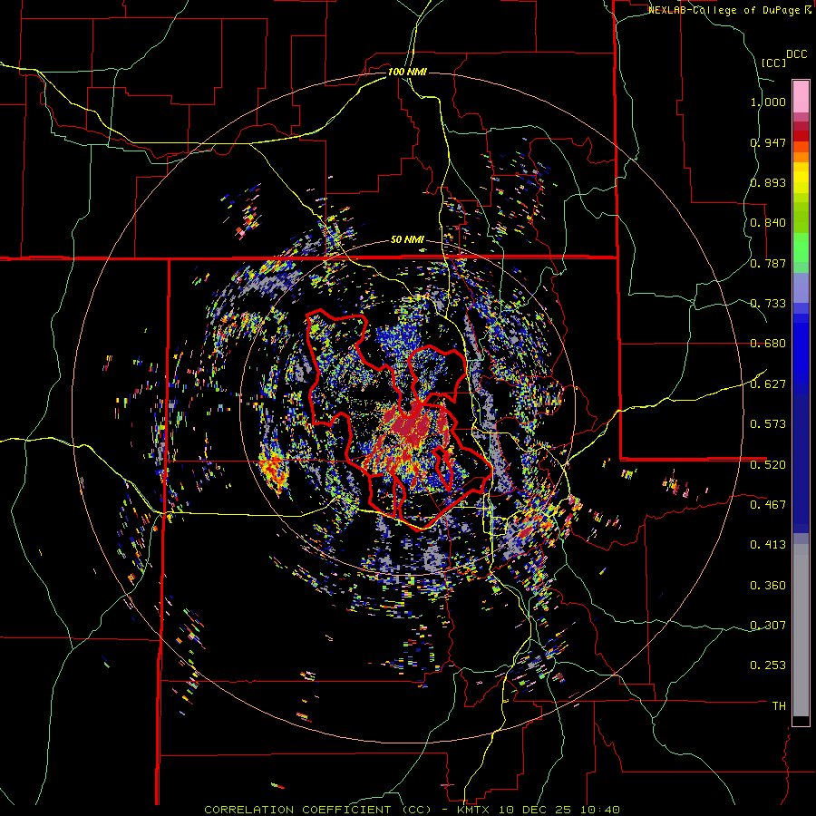Click the 0.307 legend value
The width and height of the screenshot is (816, 816).
[768, 626]
